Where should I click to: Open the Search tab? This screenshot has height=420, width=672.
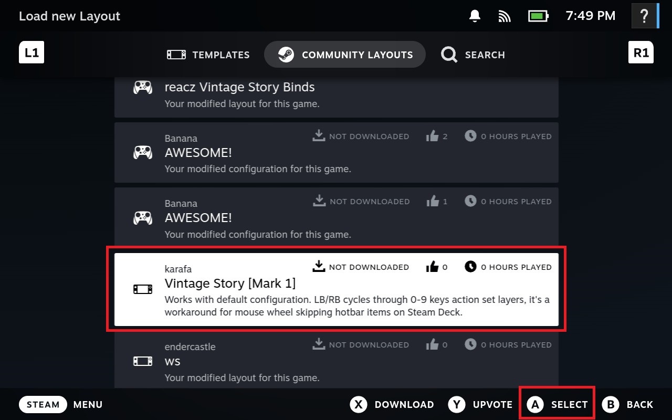click(473, 55)
